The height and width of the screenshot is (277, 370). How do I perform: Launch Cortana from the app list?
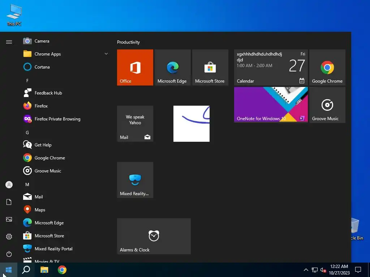coord(66,67)
